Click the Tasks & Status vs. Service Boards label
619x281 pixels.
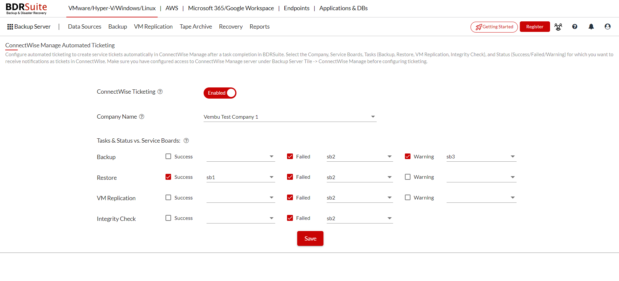tap(139, 141)
